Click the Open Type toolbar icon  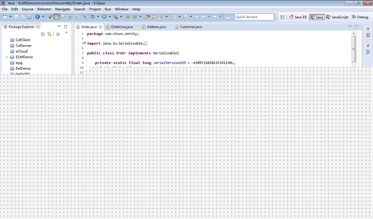[147, 17]
